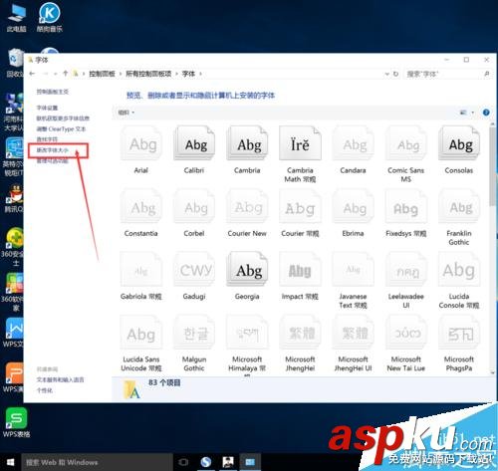Open 酷狗音乐 desktop shortcut
The image size is (498, 471).
tap(50, 18)
